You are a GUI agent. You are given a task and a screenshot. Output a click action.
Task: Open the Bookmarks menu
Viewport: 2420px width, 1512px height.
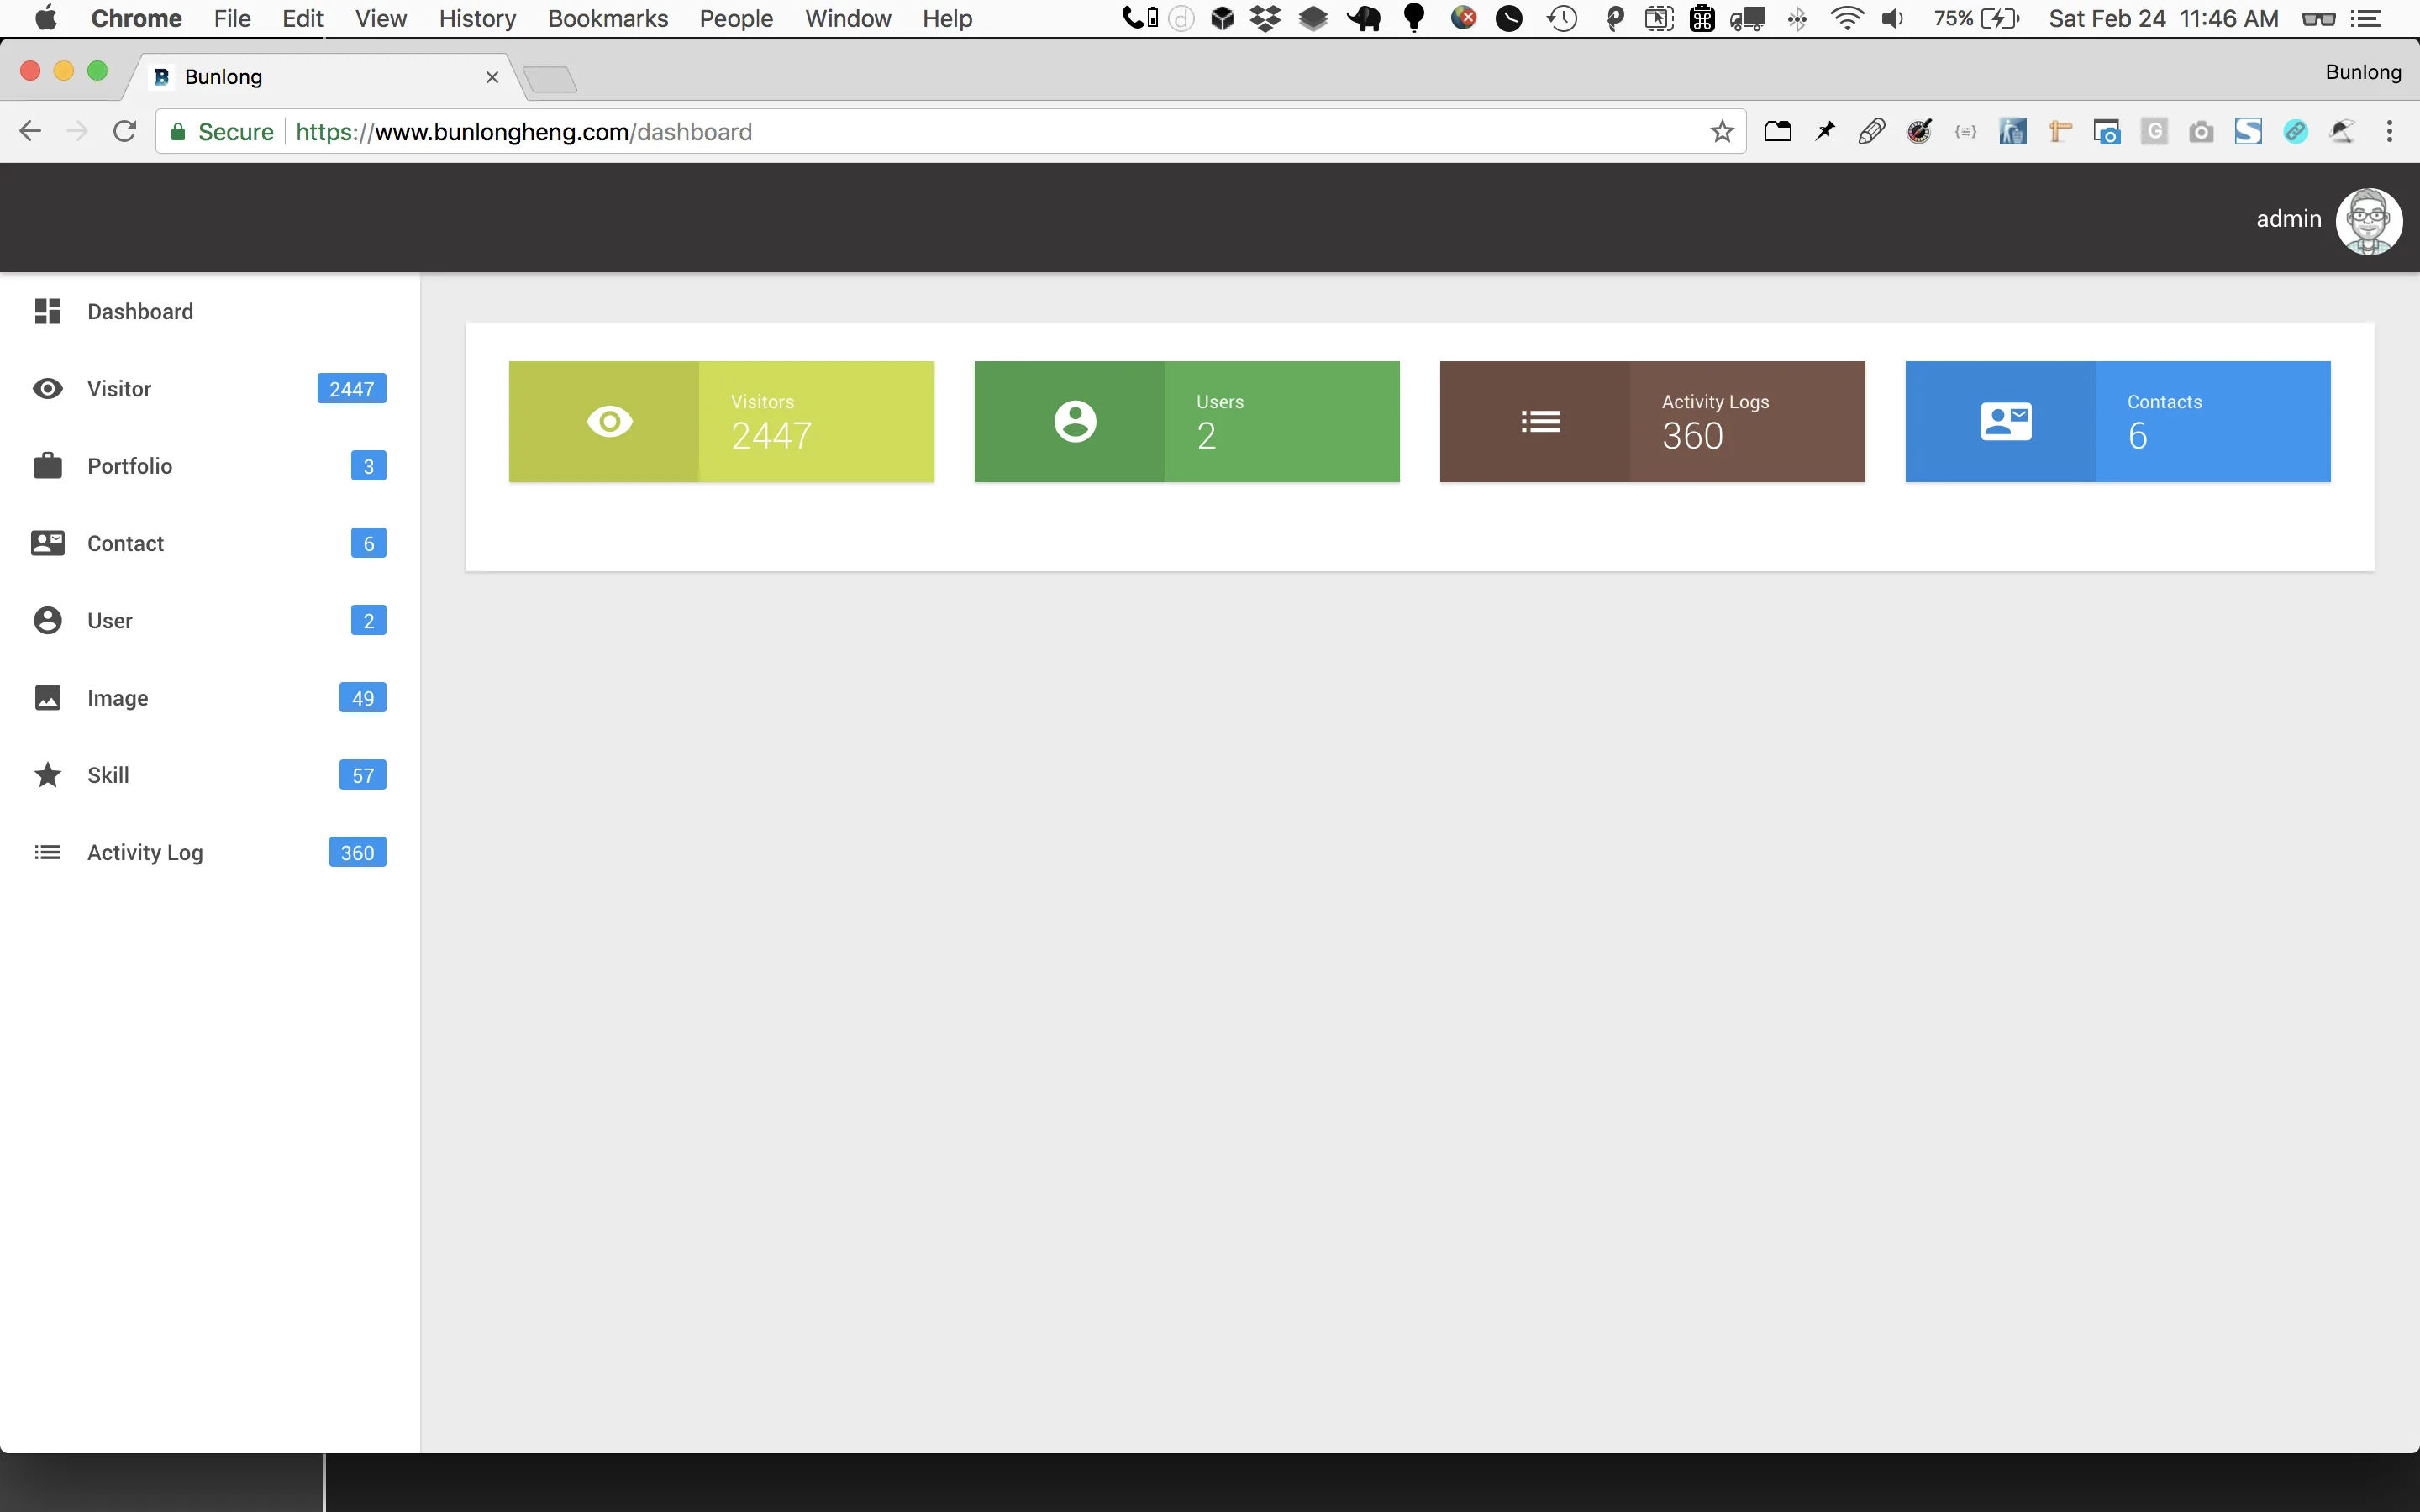(x=607, y=18)
